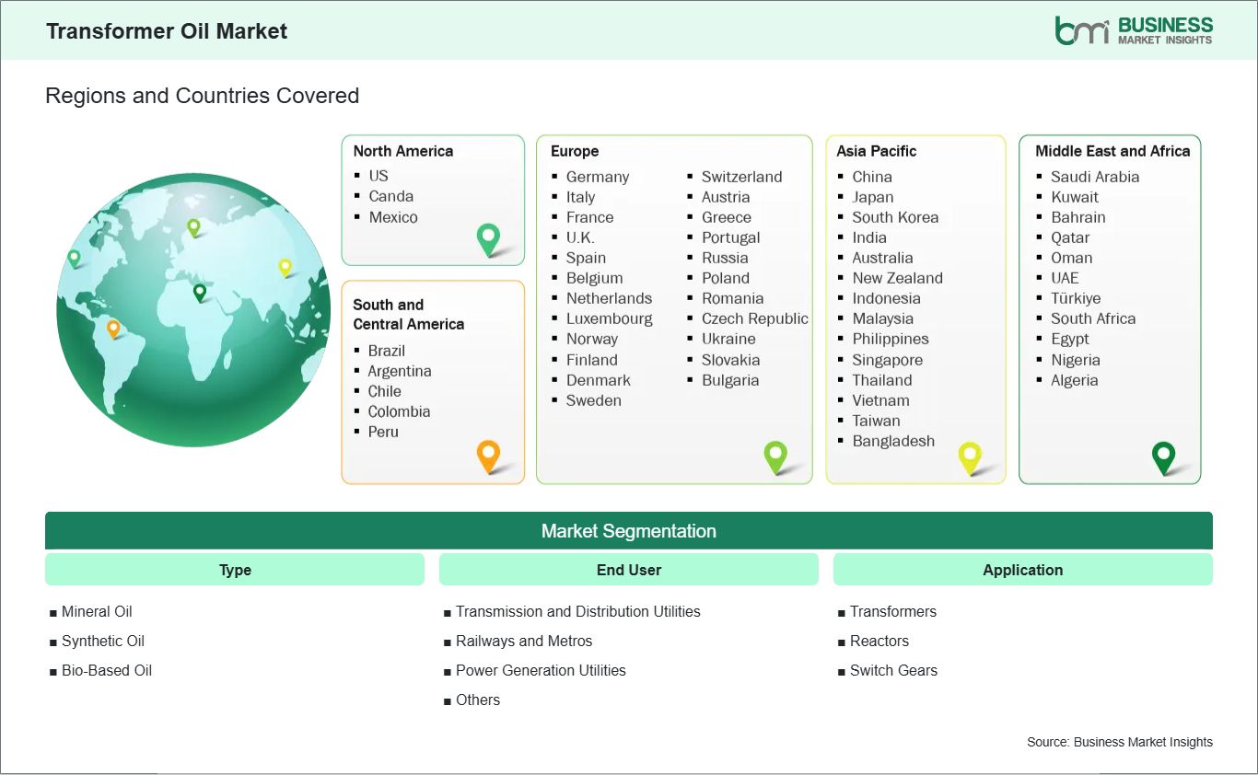Click the Market Segmentation banner
This screenshot has height=775, width=1258.
coord(629,531)
